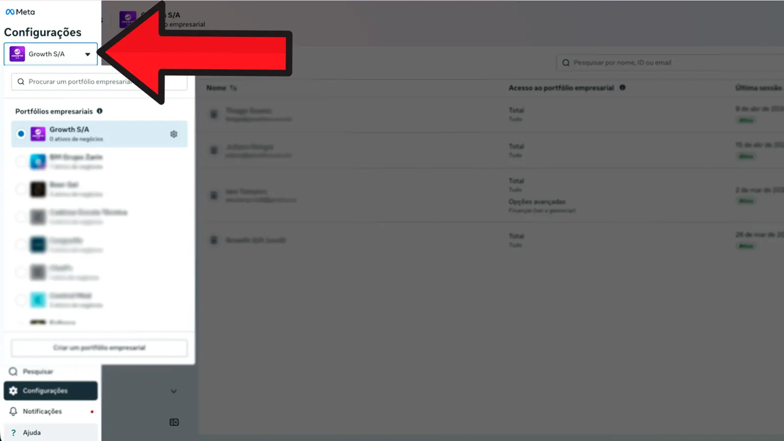
Task: Toggle the sidebar panel layout icon
Action: point(174,422)
